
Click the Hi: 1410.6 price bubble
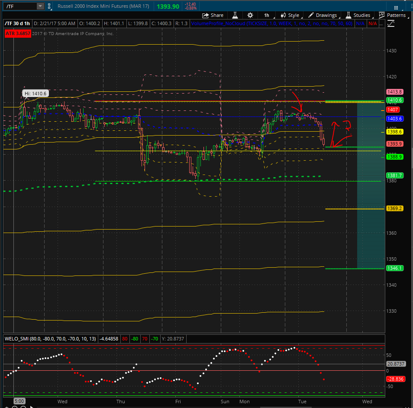click(x=35, y=94)
